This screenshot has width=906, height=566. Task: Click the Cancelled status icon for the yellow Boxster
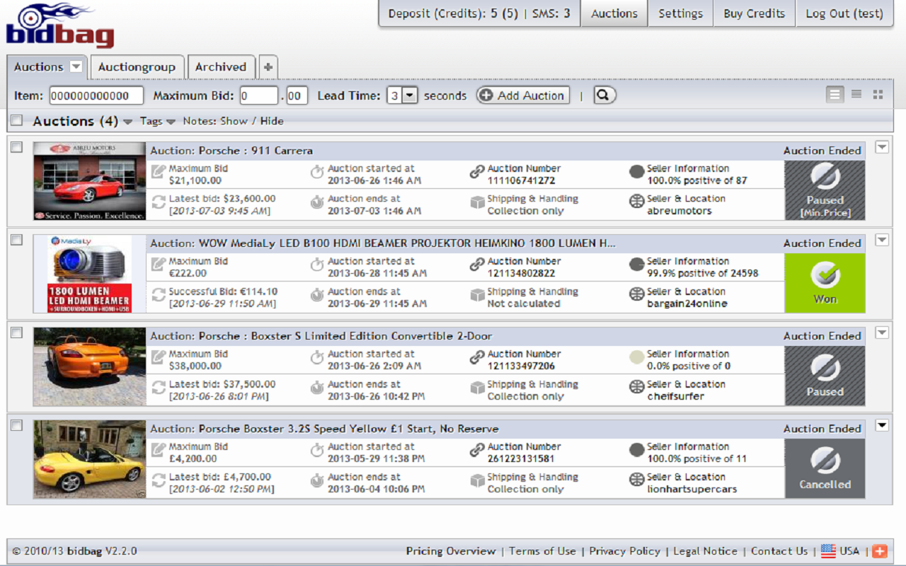point(825,468)
